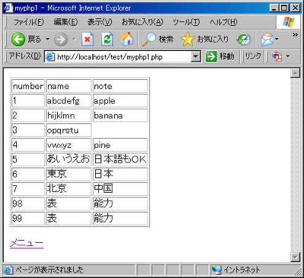Go to the Home page icon

tap(127, 39)
